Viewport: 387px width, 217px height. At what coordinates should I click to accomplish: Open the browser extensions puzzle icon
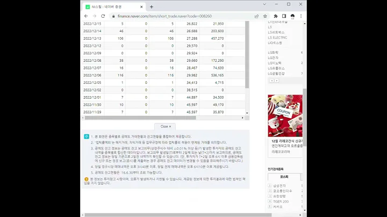[276, 16]
